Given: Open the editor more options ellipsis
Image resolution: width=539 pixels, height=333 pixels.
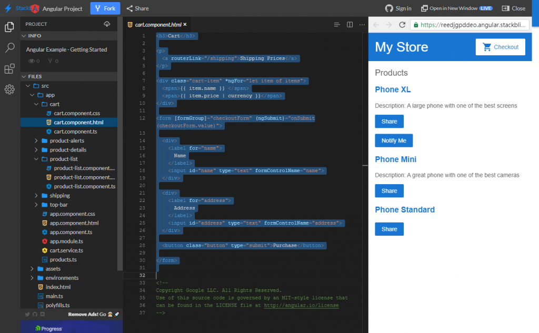Looking at the screenshot, I should point(362,24).
